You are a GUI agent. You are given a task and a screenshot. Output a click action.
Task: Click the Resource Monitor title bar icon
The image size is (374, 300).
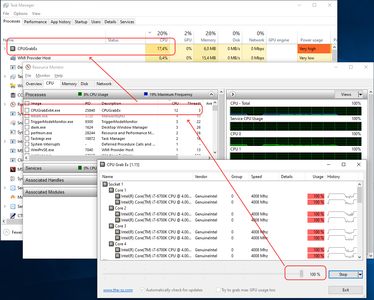[28, 67]
